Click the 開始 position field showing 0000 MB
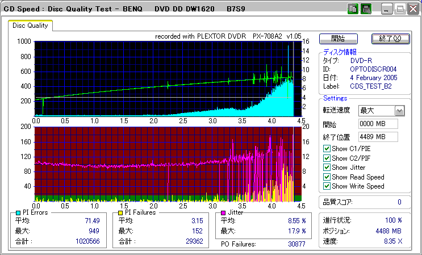422x255 pixels. point(378,124)
